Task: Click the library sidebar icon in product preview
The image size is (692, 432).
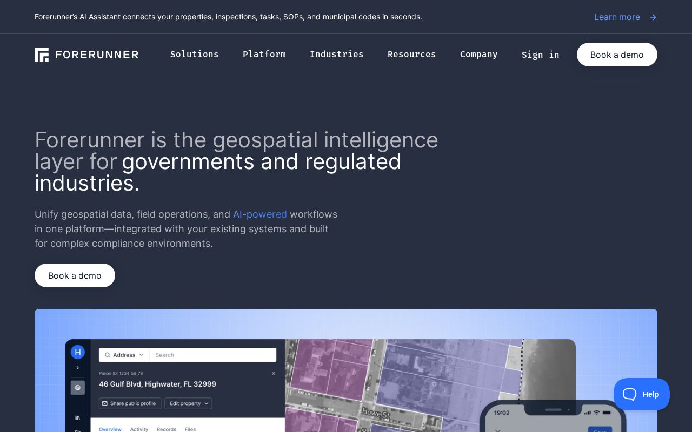Action: 78,417
